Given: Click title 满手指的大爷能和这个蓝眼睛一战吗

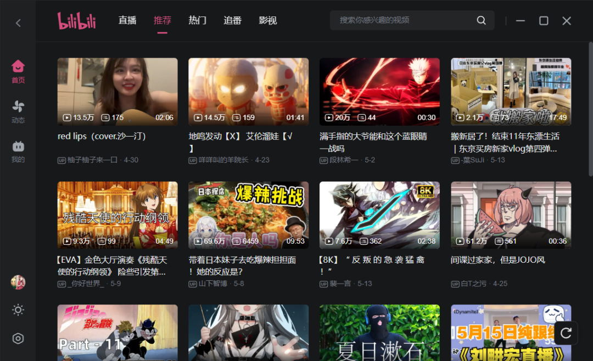Looking at the screenshot, I should tap(373, 142).
